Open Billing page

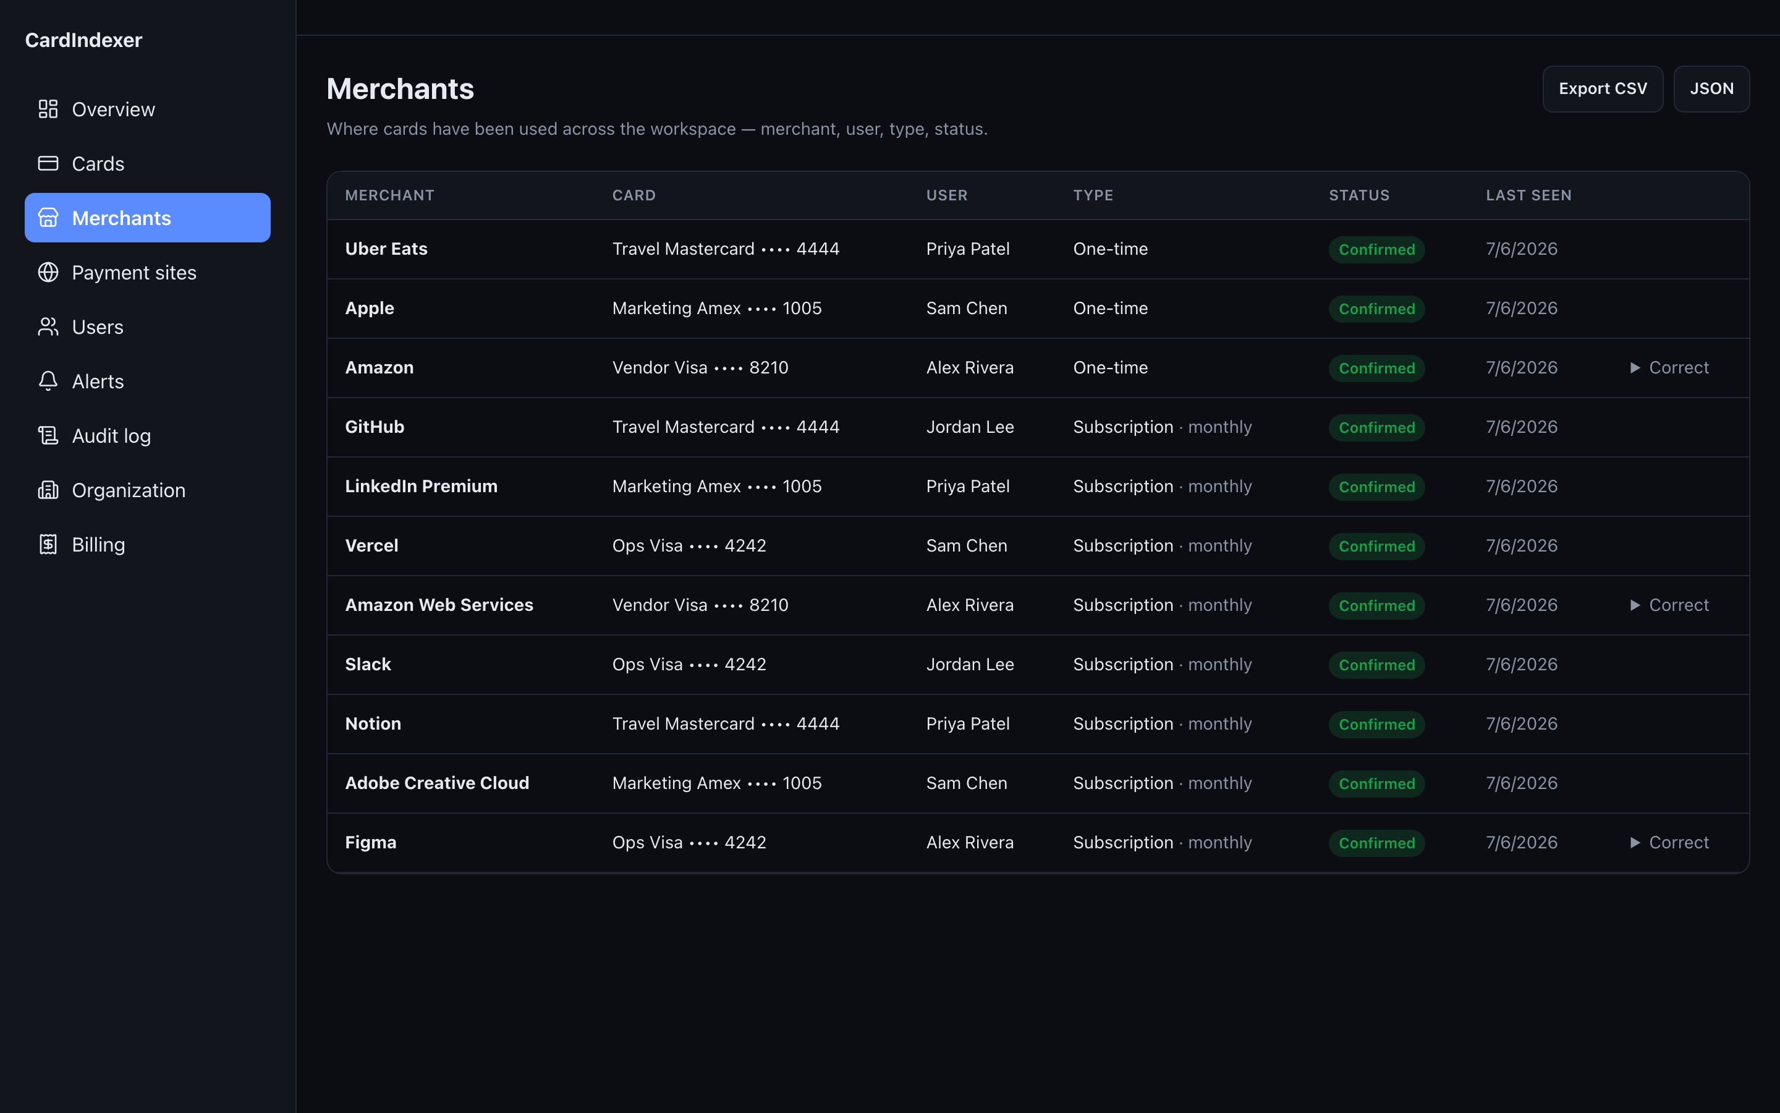pos(147,545)
